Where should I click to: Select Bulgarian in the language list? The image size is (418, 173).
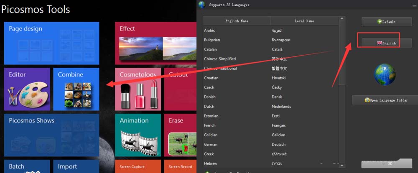[x=271, y=40]
